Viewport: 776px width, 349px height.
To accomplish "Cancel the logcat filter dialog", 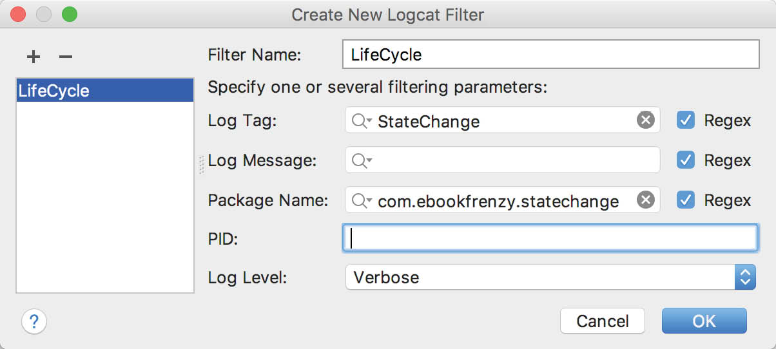I will tap(603, 321).
